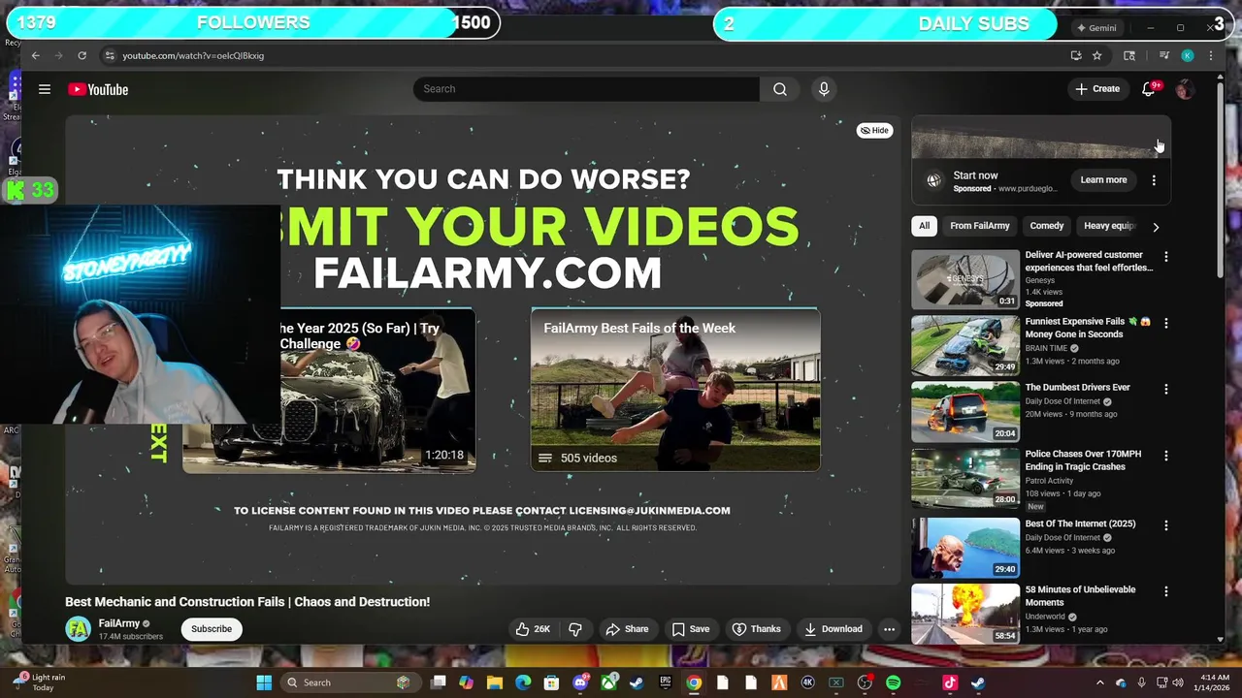Screen dimensions: 1242x698
Task: Open options for Funniest Expensive Fails video
Action: pyautogui.click(x=1166, y=323)
